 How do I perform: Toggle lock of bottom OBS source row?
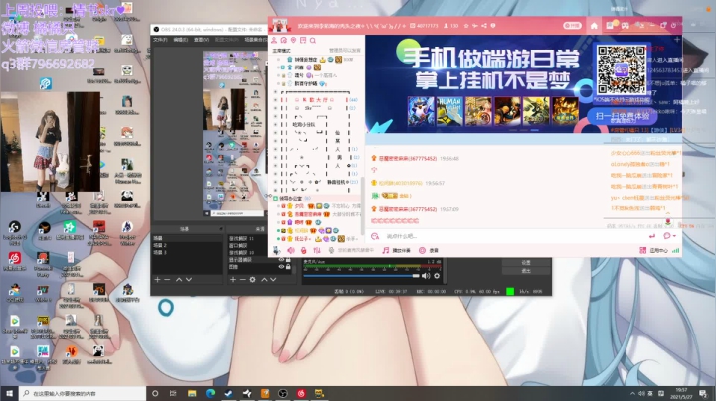(288, 267)
